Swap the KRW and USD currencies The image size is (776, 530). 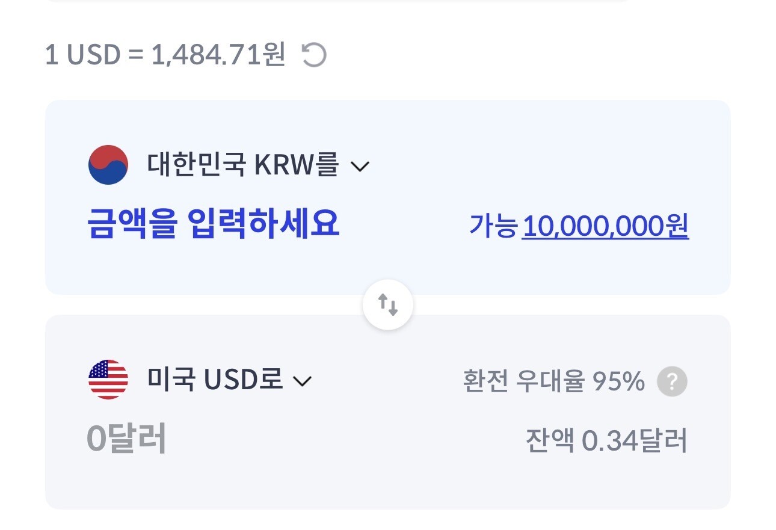388,306
